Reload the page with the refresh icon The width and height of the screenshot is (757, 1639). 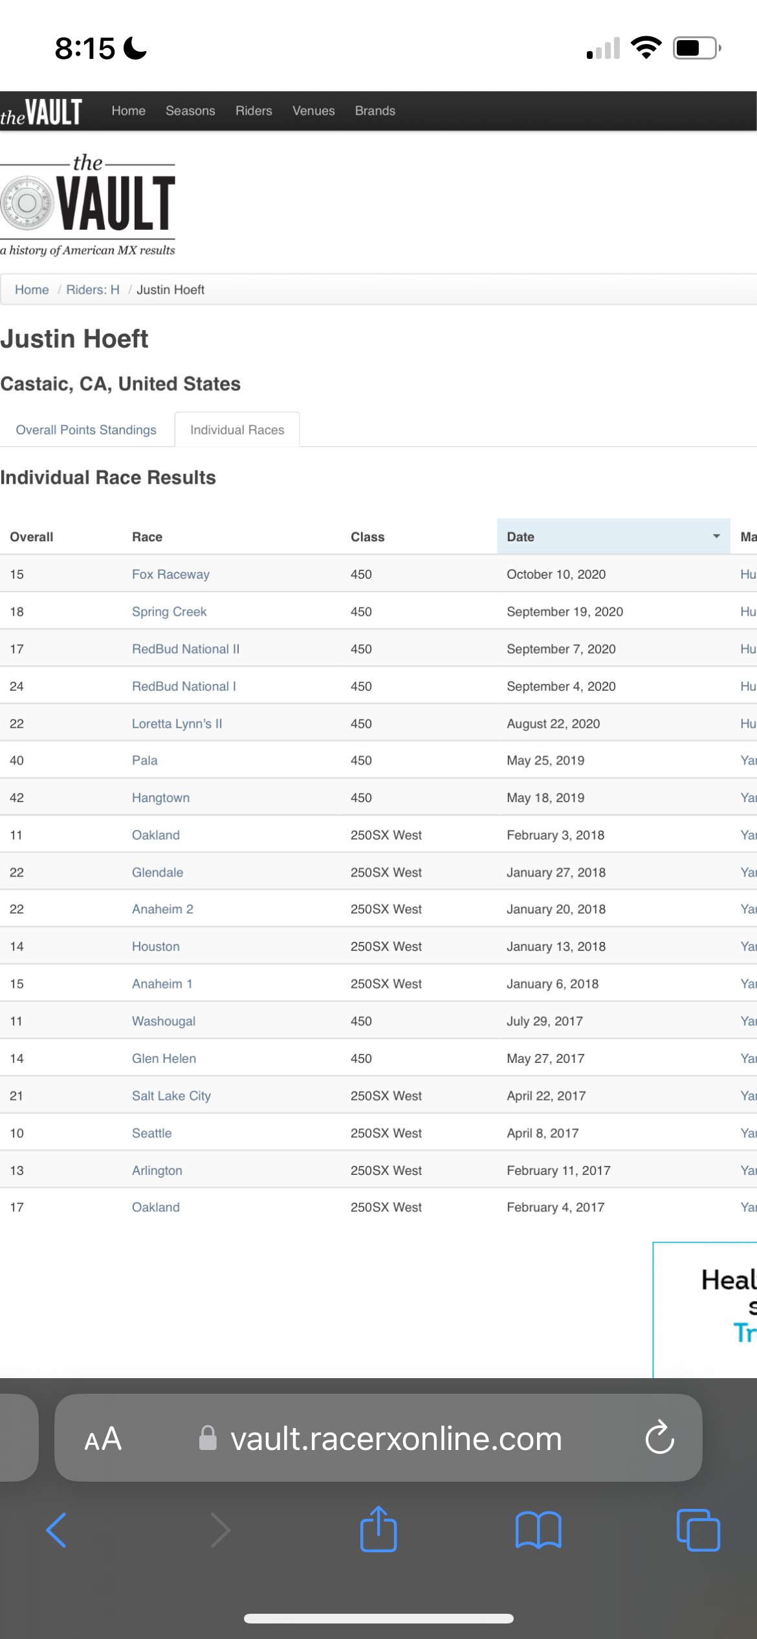click(660, 1438)
